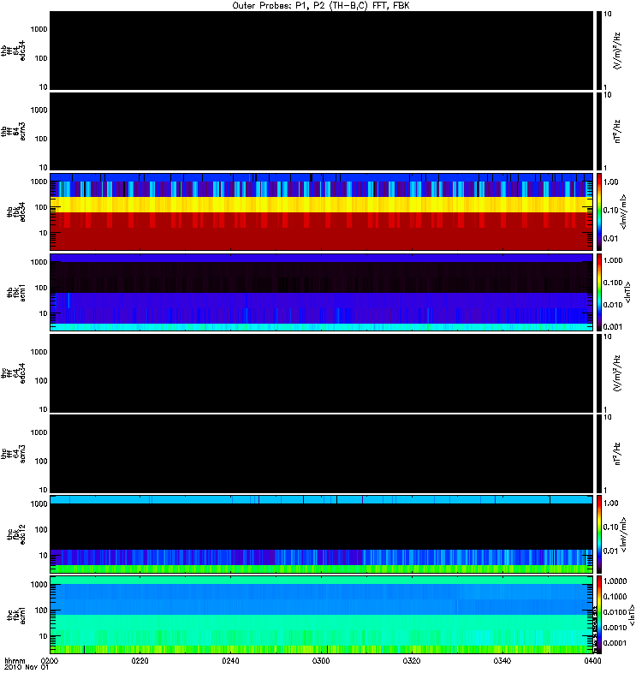
Task: Click the 100 y-axis tick of thc fff 64 edc34
Action: click(x=41, y=380)
